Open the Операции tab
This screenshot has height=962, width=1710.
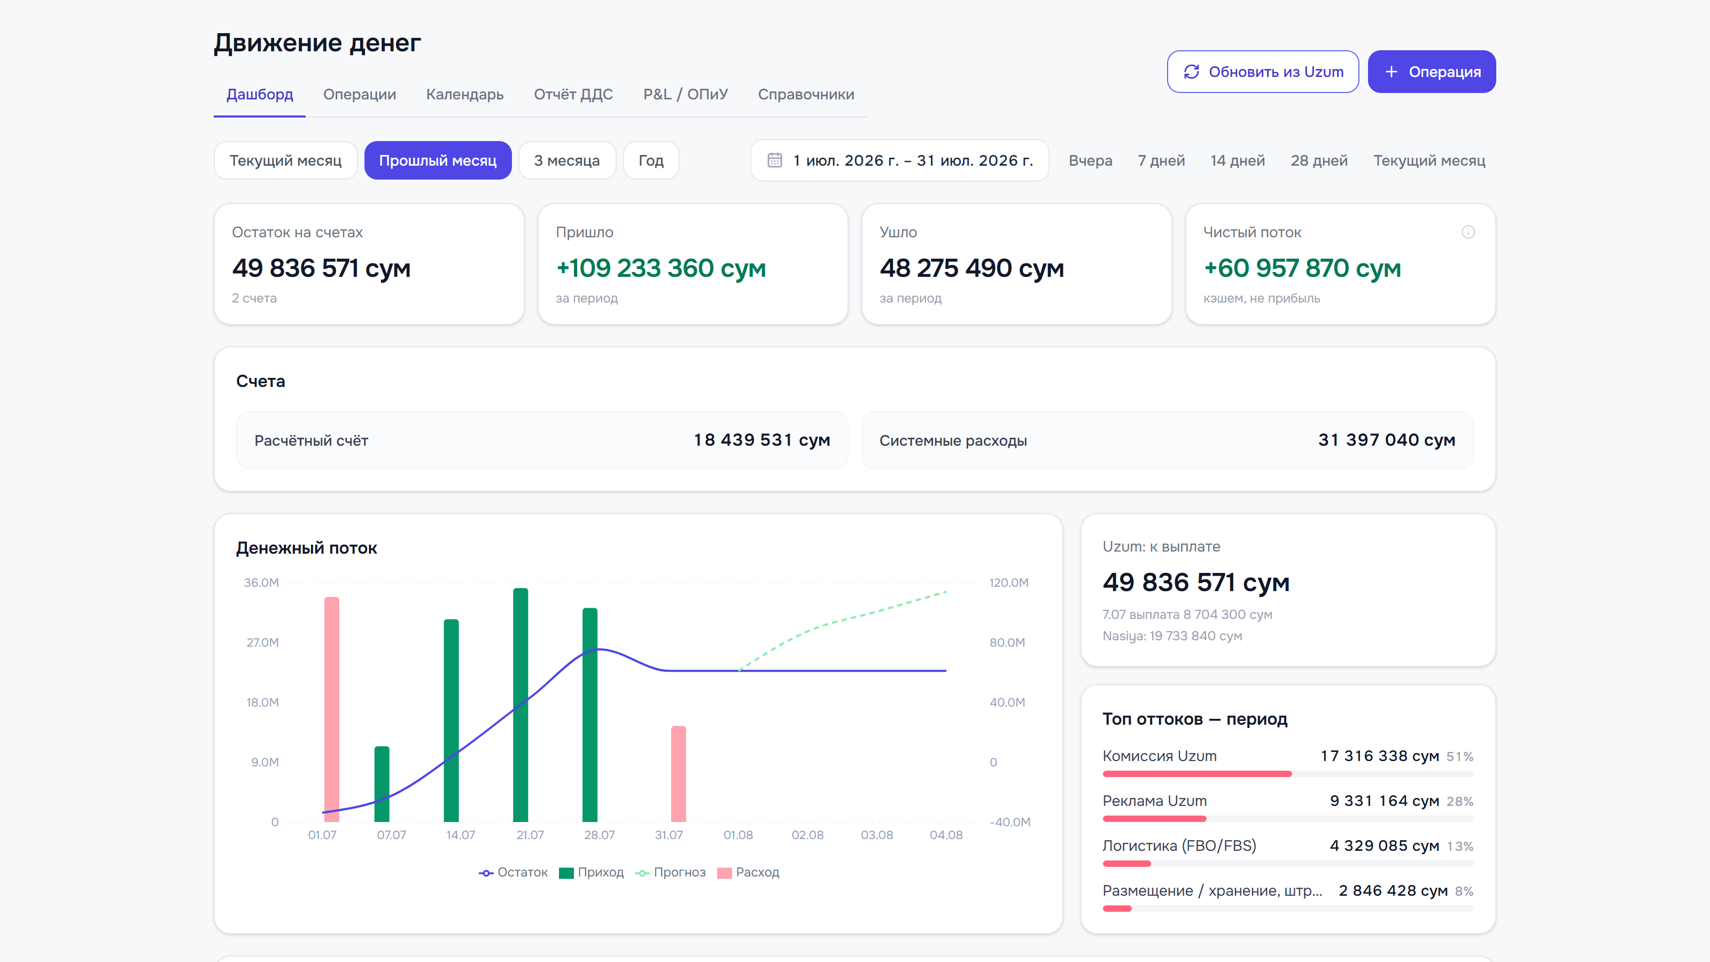360,94
